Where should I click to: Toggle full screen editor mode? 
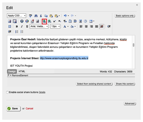coord(10,26)
